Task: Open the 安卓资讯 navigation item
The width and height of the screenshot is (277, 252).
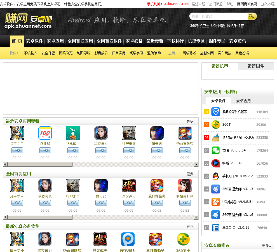Action: coord(238,41)
